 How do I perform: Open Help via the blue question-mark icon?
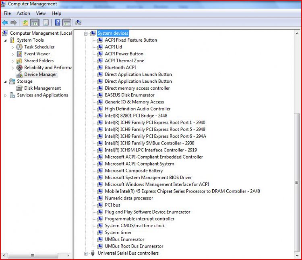click(58, 23)
